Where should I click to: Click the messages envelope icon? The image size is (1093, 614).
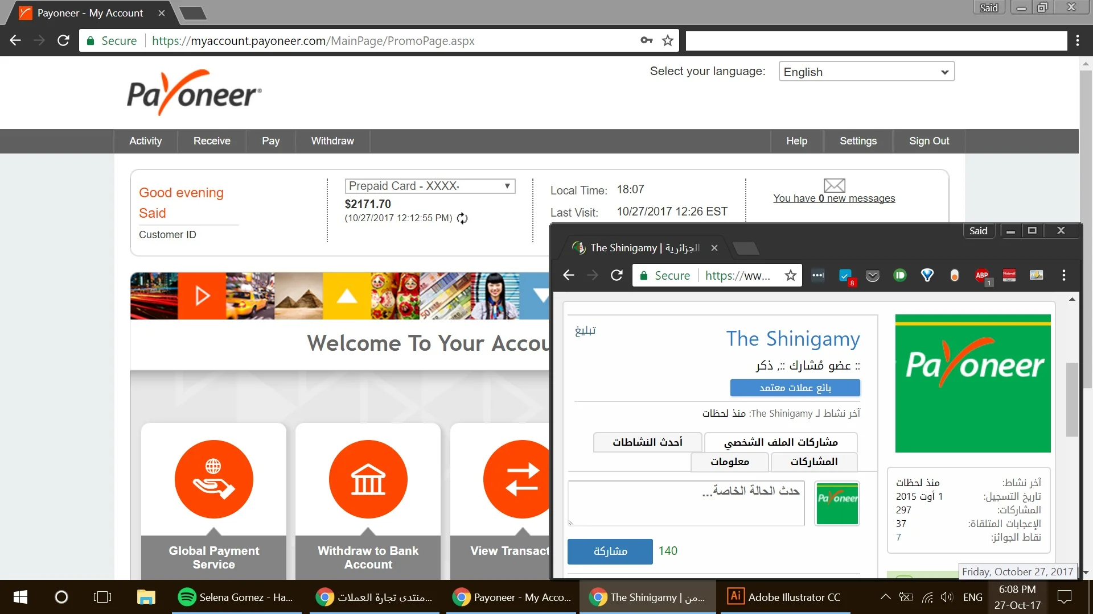click(834, 185)
